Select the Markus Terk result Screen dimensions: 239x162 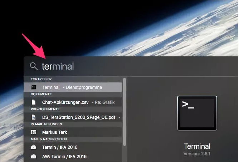(73, 132)
